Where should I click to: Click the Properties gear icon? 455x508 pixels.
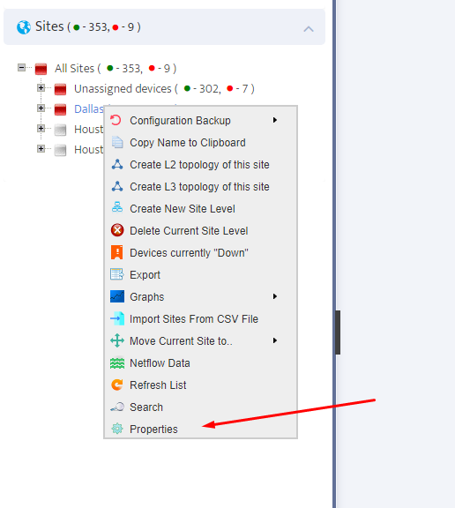click(x=117, y=429)
